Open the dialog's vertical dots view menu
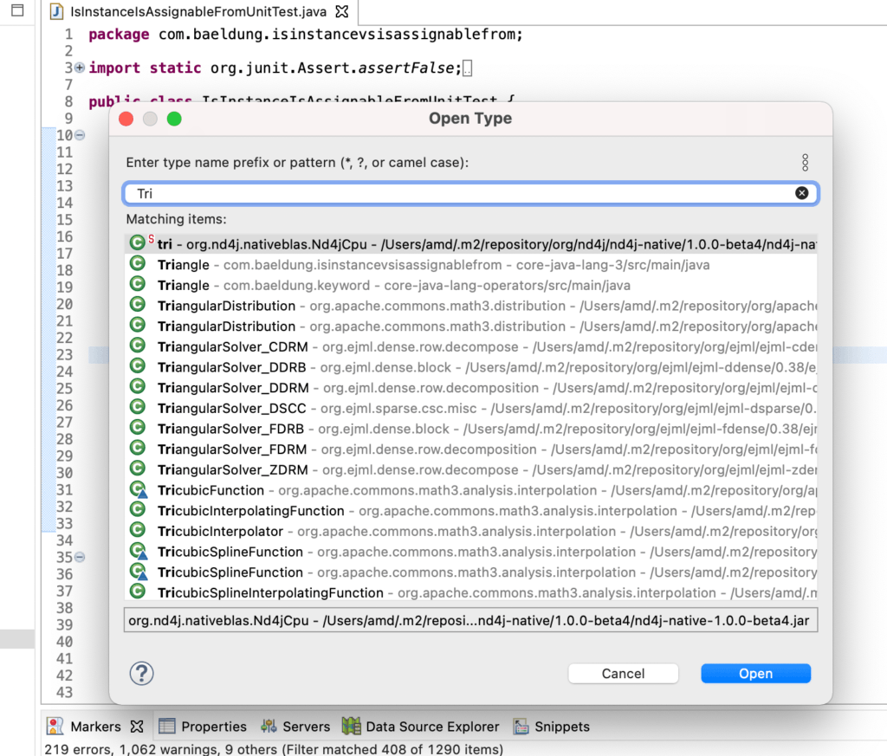Image resolution: width=887 pixels, height=756 pixels. [805, 162]
